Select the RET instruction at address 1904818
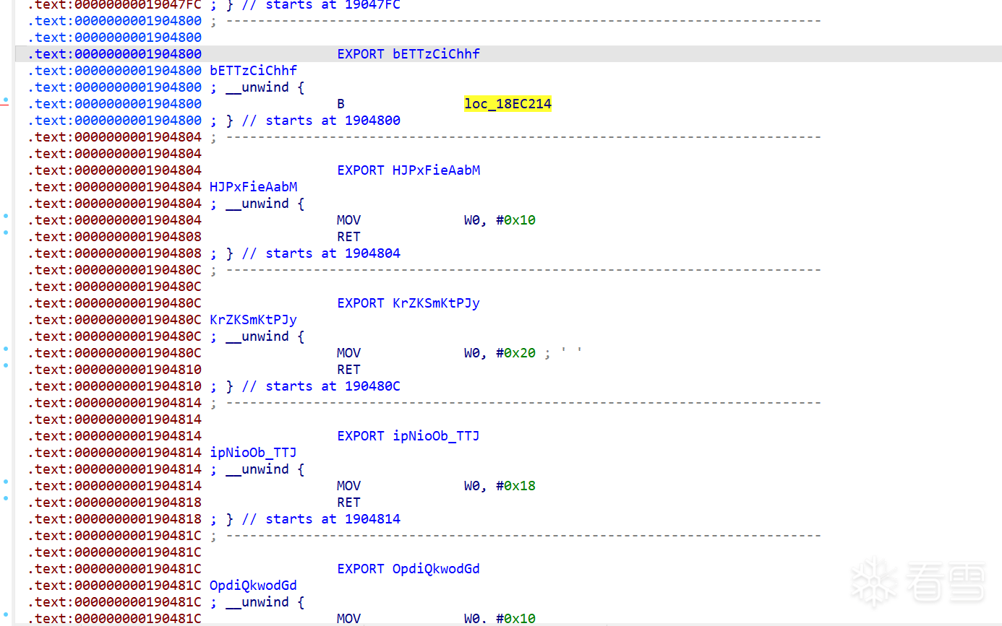 coord(348,503)
